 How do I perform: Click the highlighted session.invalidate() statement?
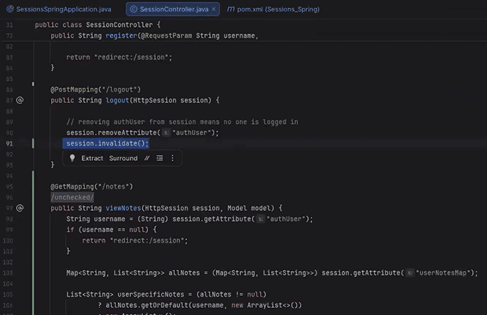[107, 143]
